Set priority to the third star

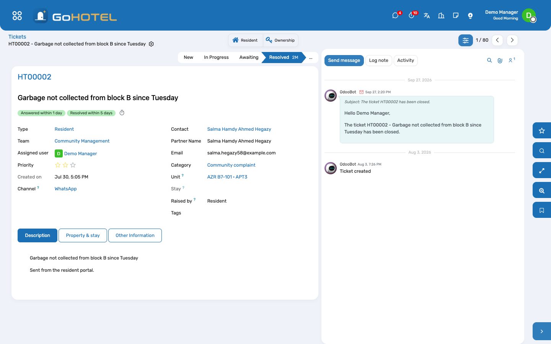coord(73,165)
